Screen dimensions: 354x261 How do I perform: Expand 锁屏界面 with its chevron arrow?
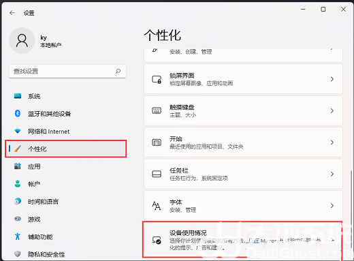(x=332, y=79)
